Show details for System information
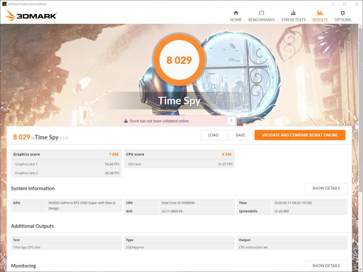The width and height of the screenshot is (363, 272). pyautogui.click(x=326, y=188)
